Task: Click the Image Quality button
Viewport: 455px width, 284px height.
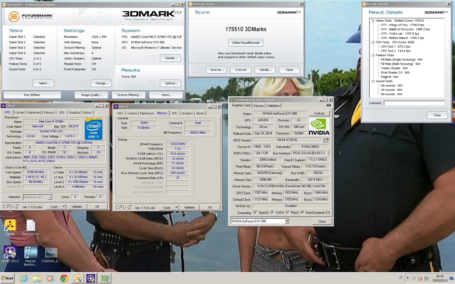Action: coord(92,95)
